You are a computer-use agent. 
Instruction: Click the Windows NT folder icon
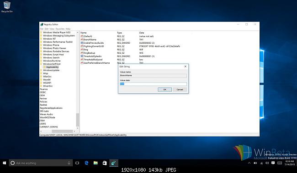pos(41,39)
